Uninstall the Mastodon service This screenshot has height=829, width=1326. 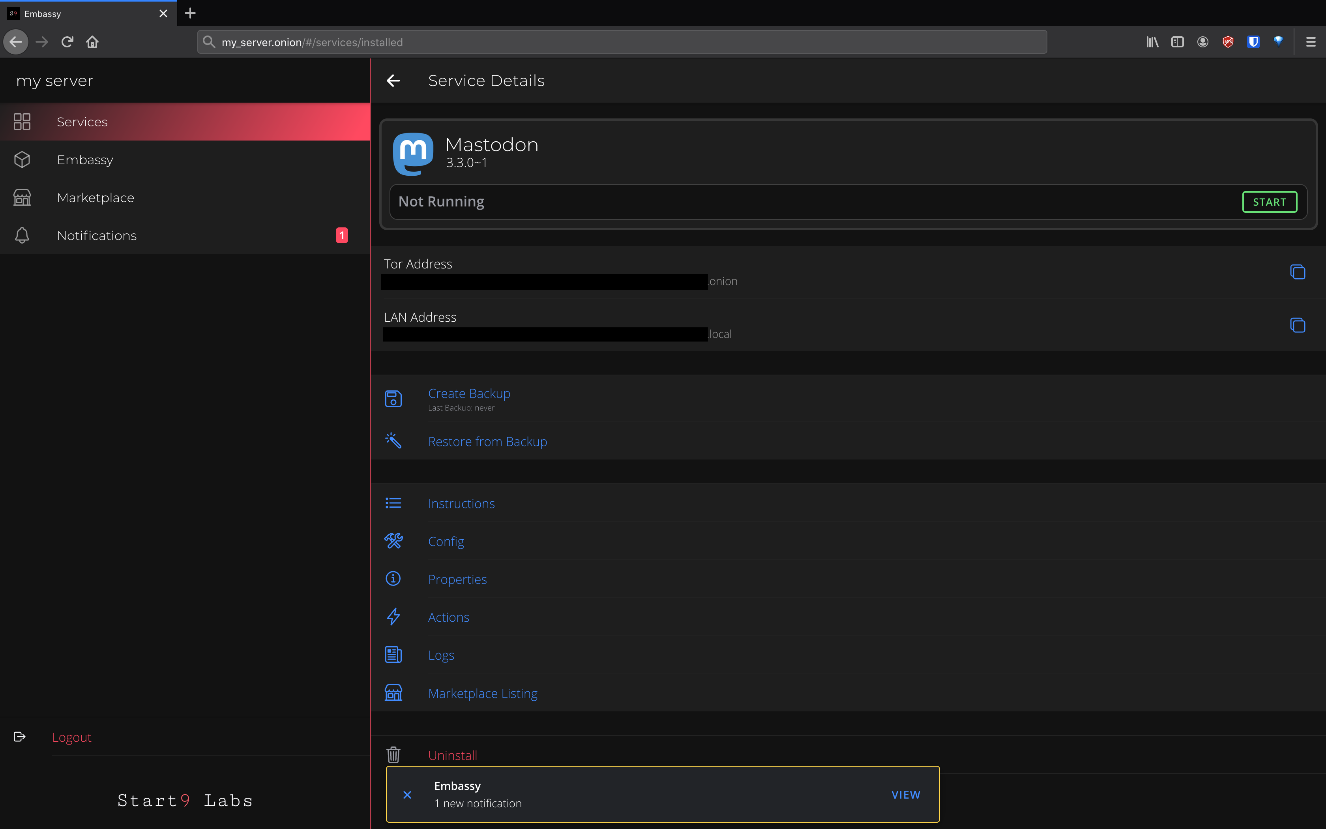click(x=452, y=755)
